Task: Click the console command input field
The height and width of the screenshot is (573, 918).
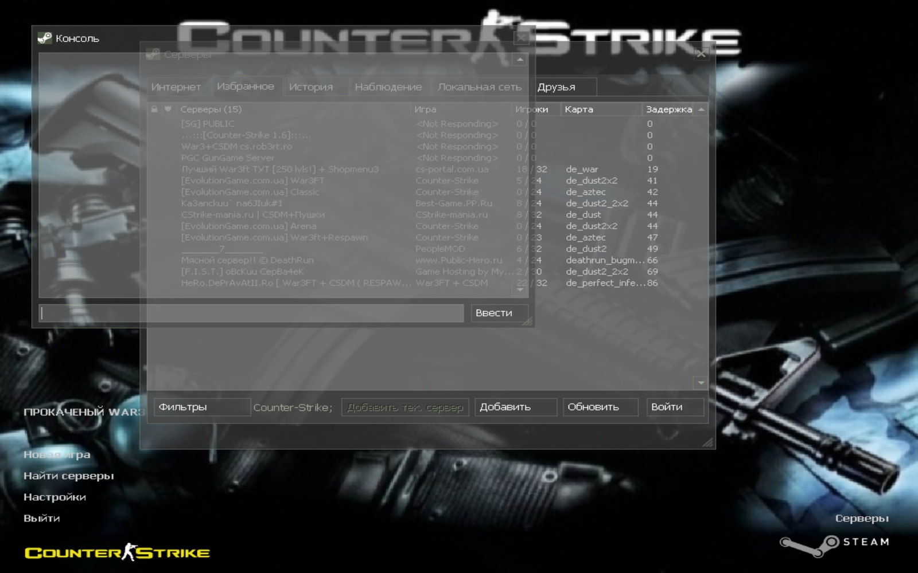Action: [x=251, y=313]
